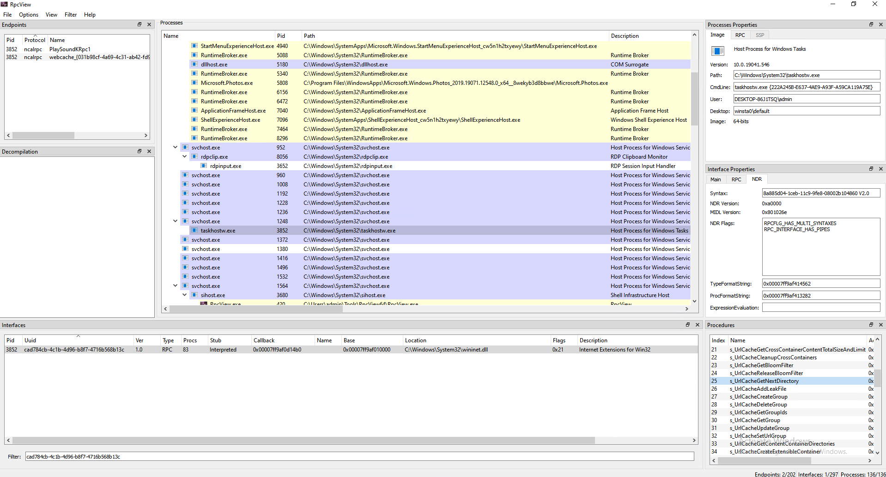Switch to RPC tab in Processes Properties
The width and height of the screenshot is (886, 477).
coord(740,35)
